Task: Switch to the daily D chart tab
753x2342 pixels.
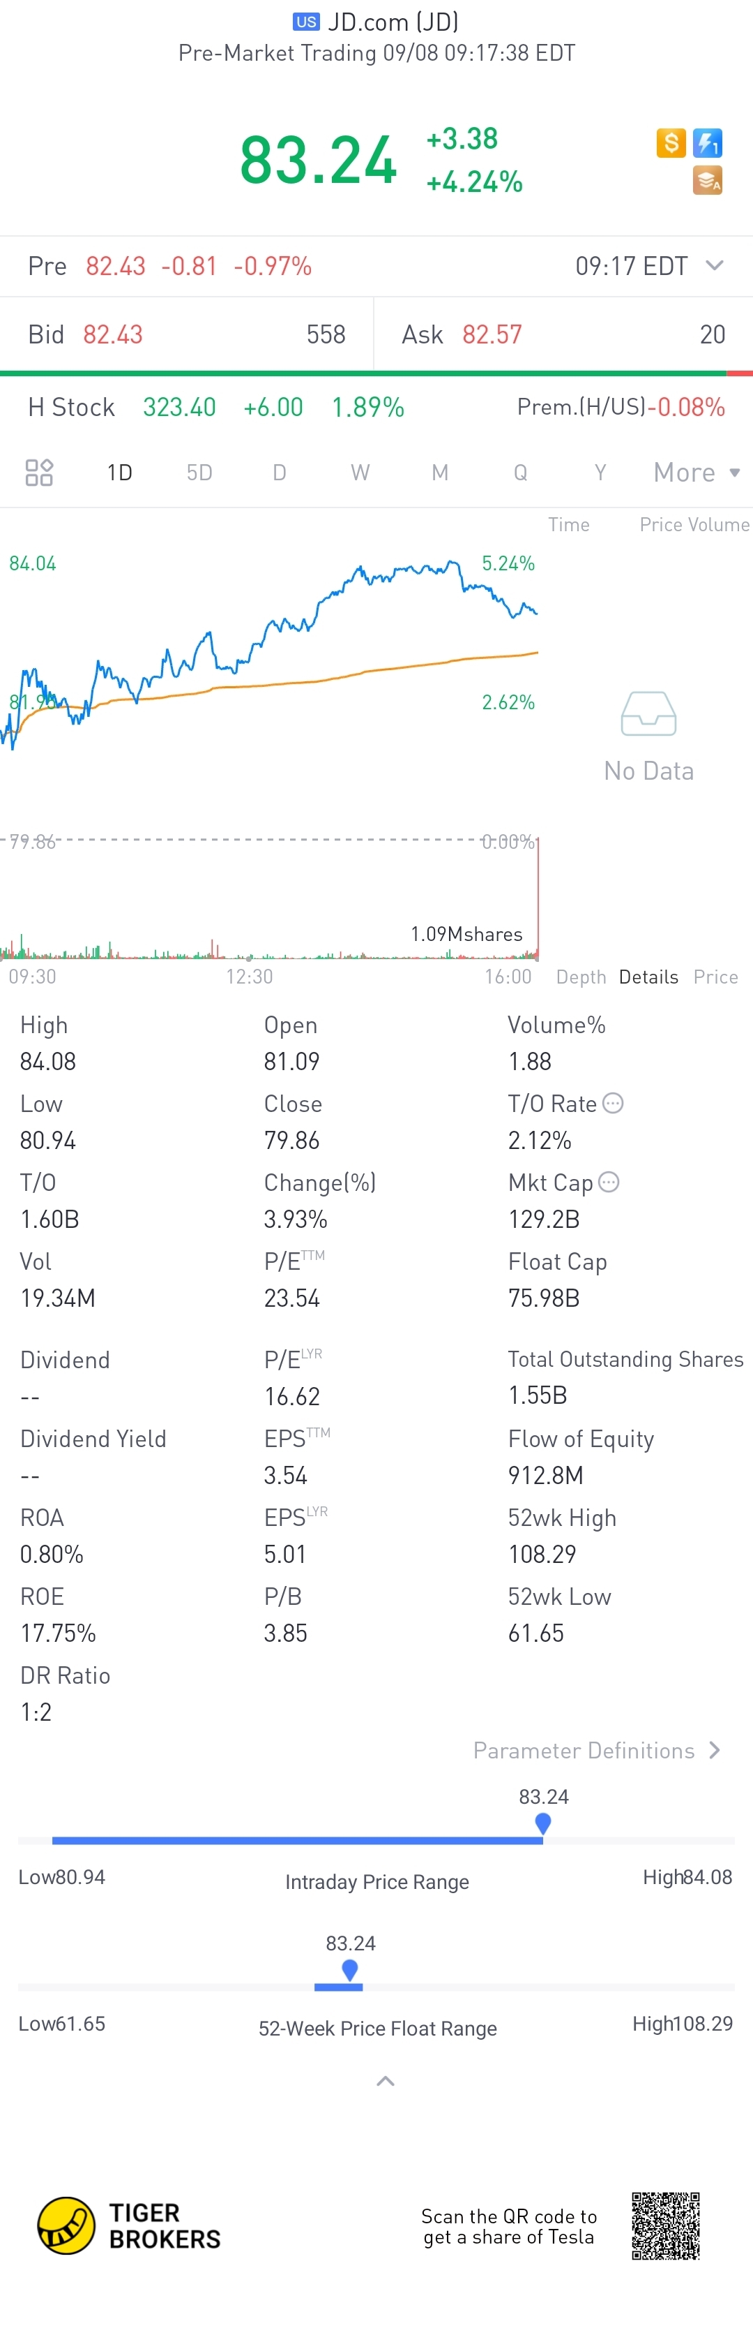Action: pyautogui.click(x=280, y=473)
